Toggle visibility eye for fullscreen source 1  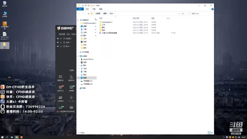point(58,42)
